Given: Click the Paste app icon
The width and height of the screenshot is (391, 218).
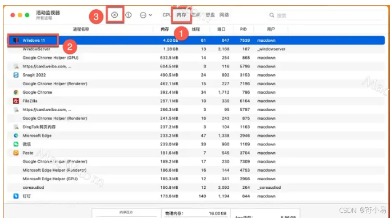Looking at the screenshot, I should [x=16, y=153].
